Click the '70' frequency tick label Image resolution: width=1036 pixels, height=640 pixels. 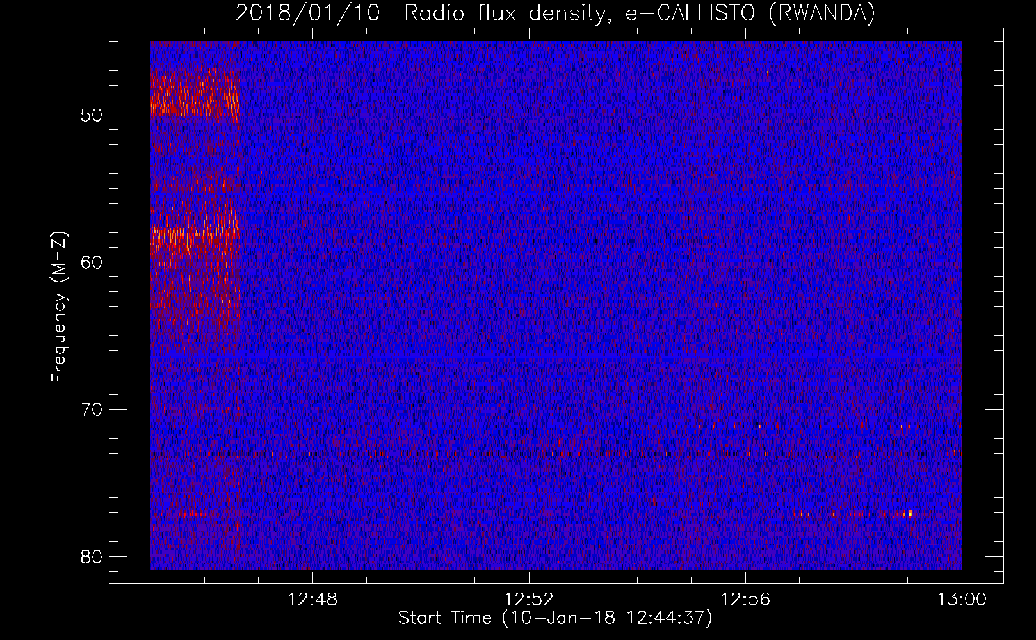(x=92, y=410)
